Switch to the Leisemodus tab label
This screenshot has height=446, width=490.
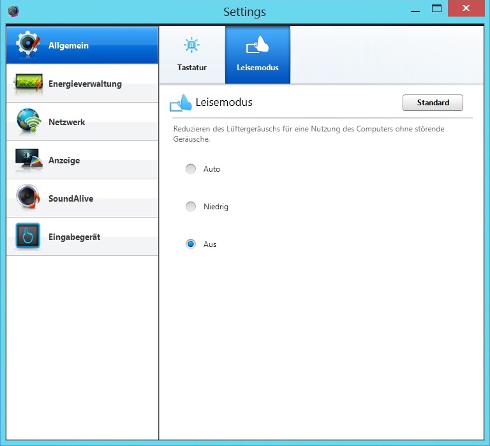[258, 68]
